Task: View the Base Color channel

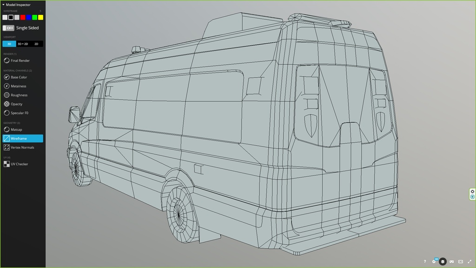Action: point(19,77)
